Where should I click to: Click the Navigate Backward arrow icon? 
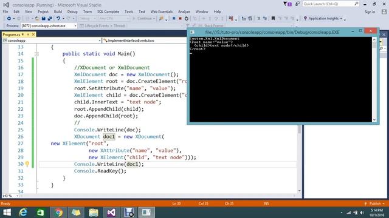tap(9, 19)
